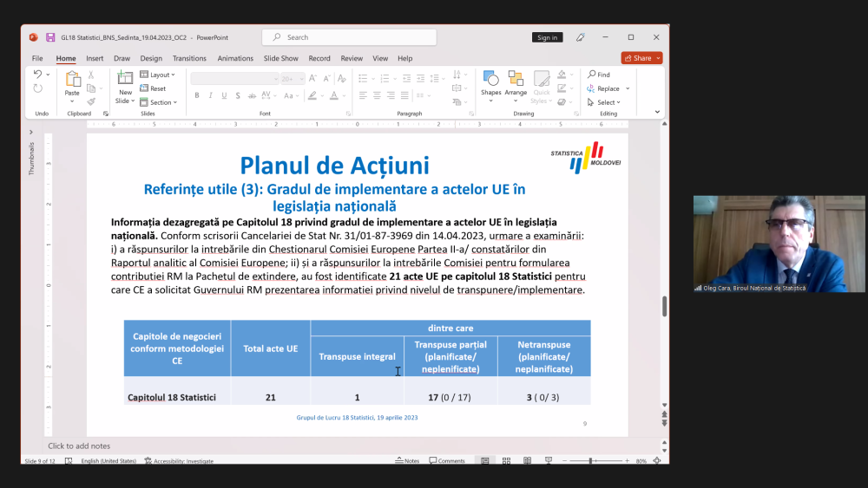Toggle Underline formatting

click(224, 95)
